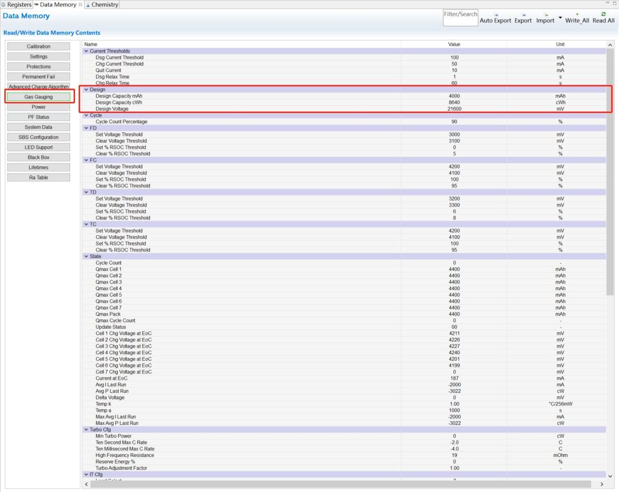Collapse the Design section
619x492 pixels.
(86, 89)
